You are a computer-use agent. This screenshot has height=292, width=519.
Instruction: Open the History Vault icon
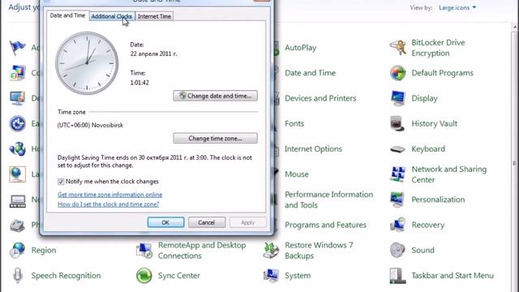pos(398,123)
